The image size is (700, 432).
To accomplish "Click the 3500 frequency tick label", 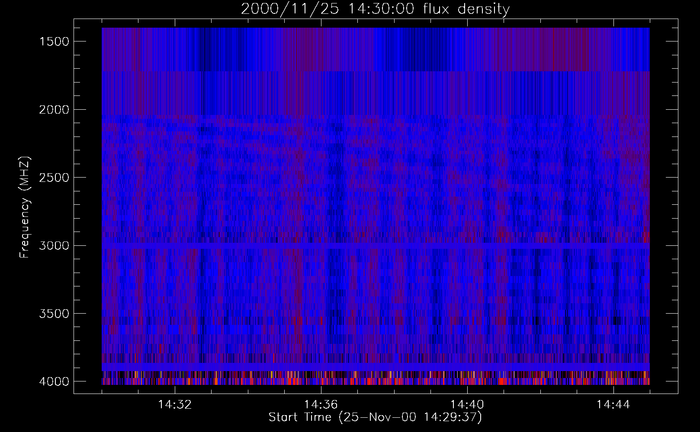I will pos(54,314).
